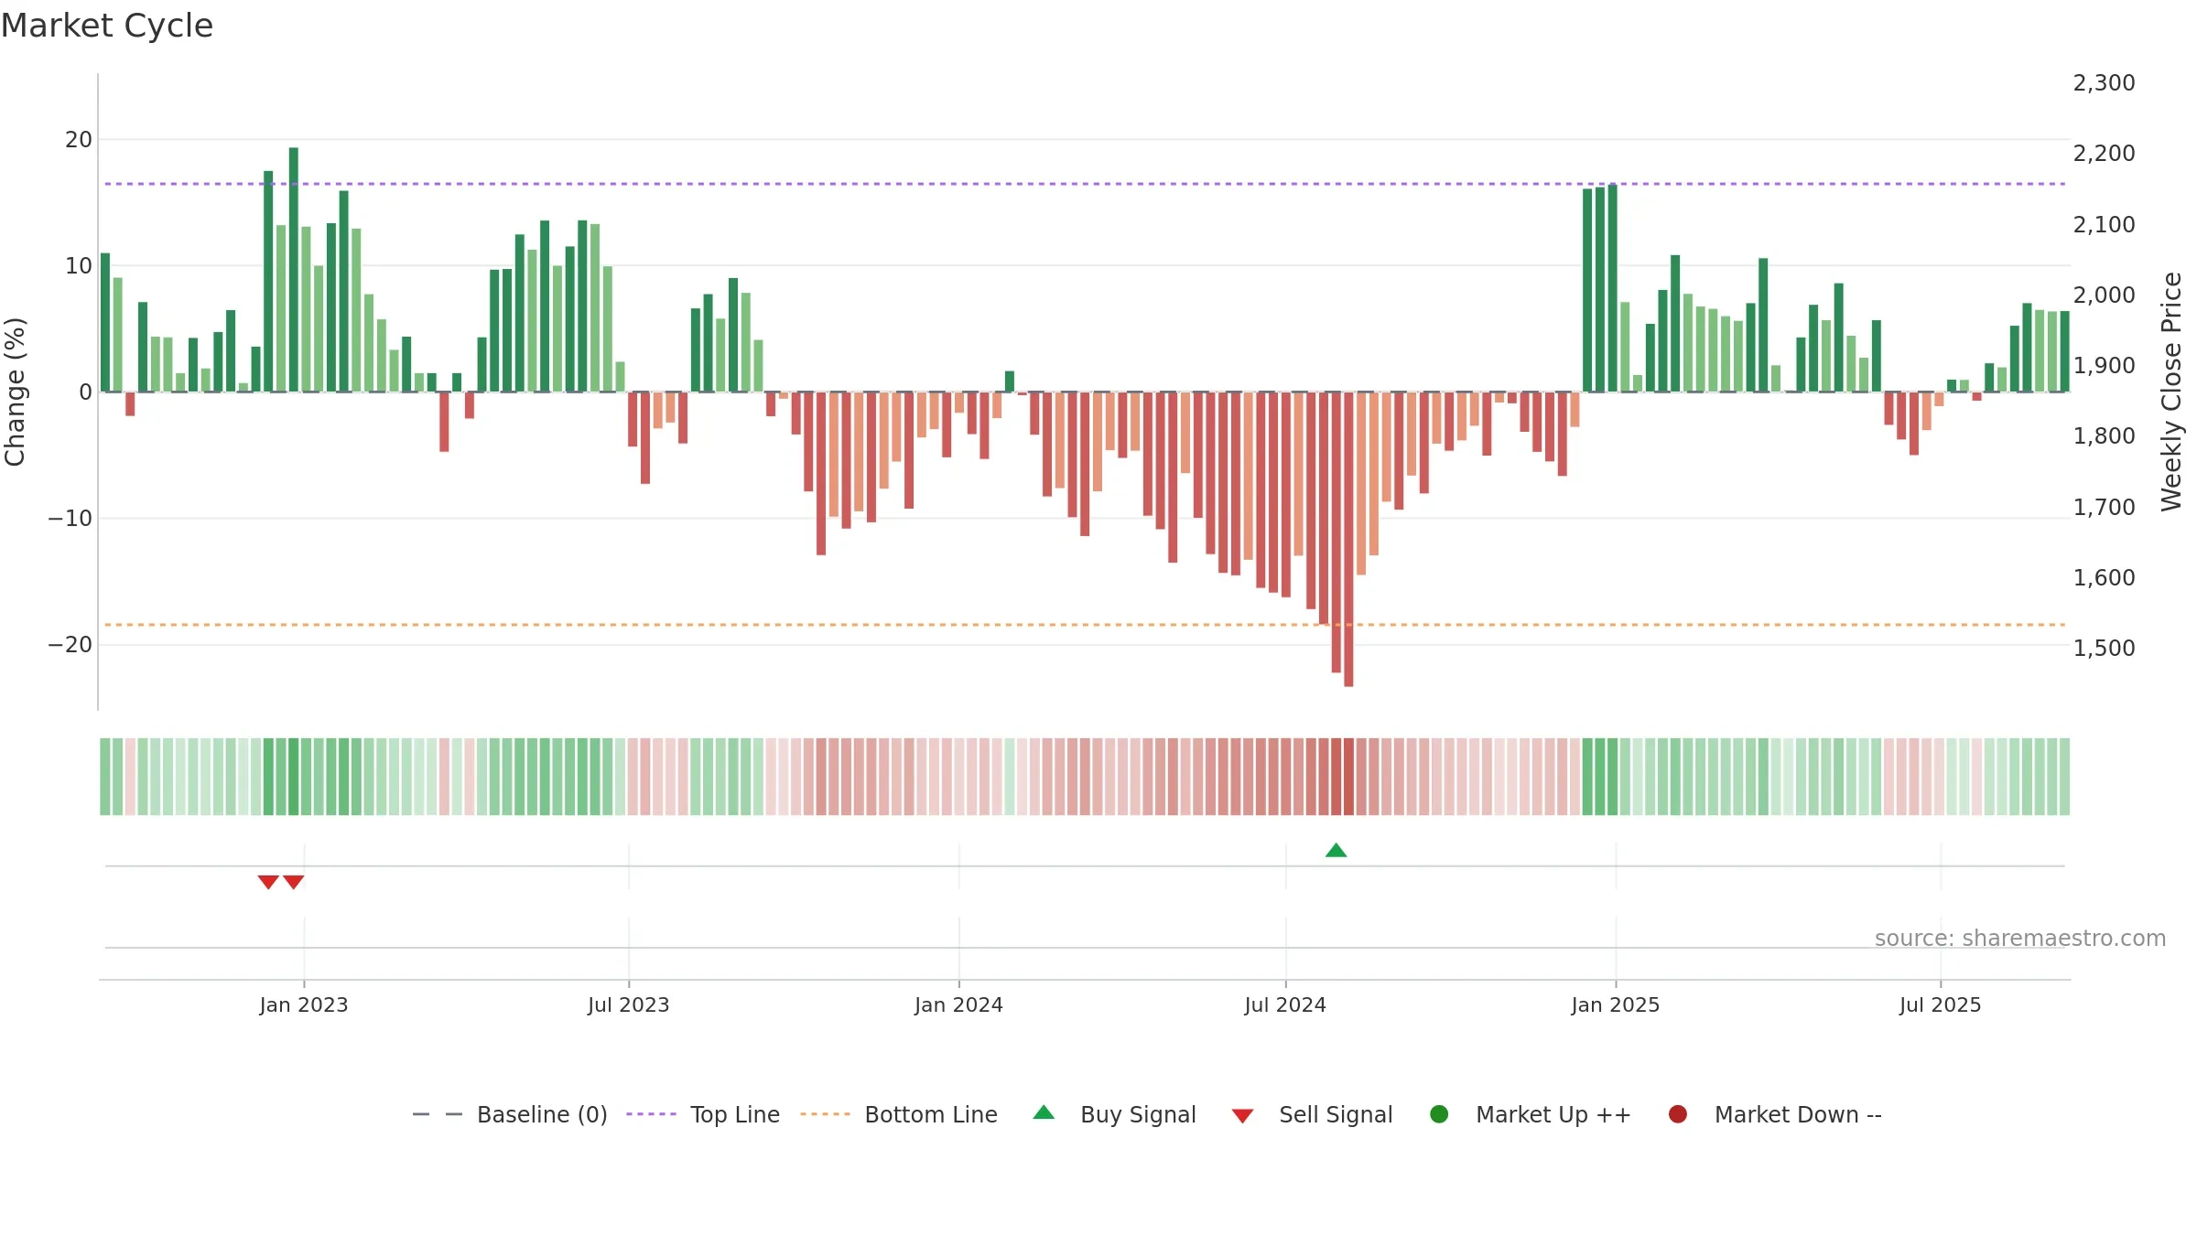The image size is (2197, 1235).
Task: Toggle Bottom Line legend entry
Action: pos(899,1114)
